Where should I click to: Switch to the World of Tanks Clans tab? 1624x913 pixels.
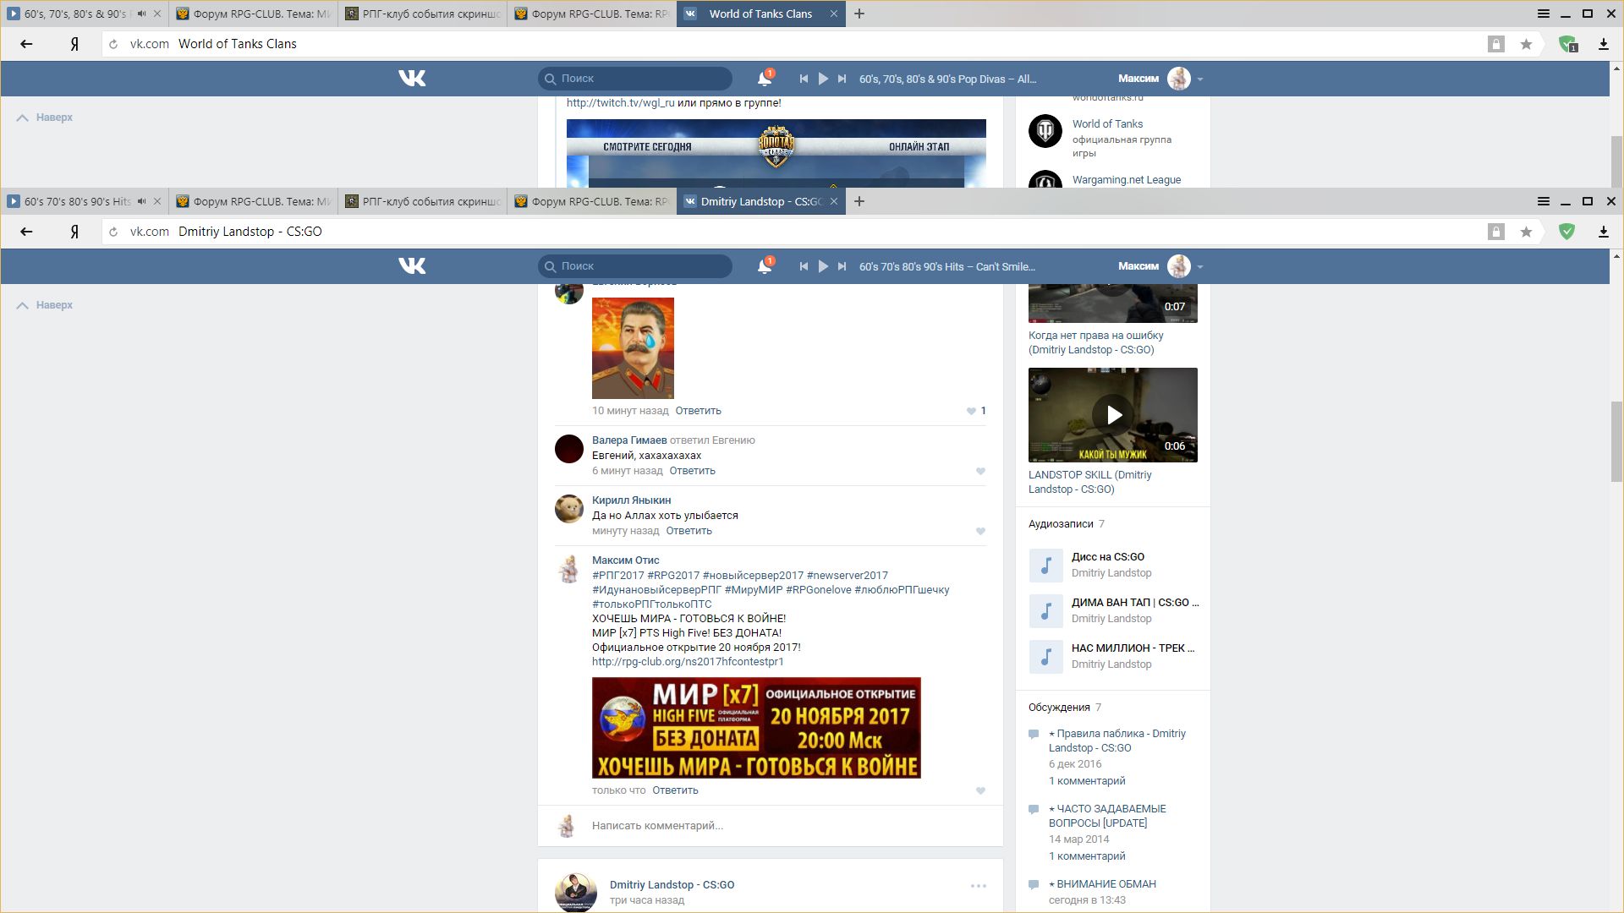click(x=760, y=14)
